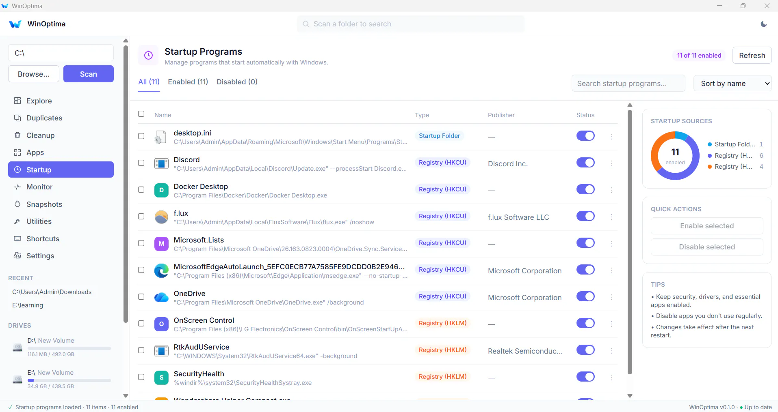Click the SecurityHealth S icon
This screenshot has width=778, height=412.
(x=161, y=378)
